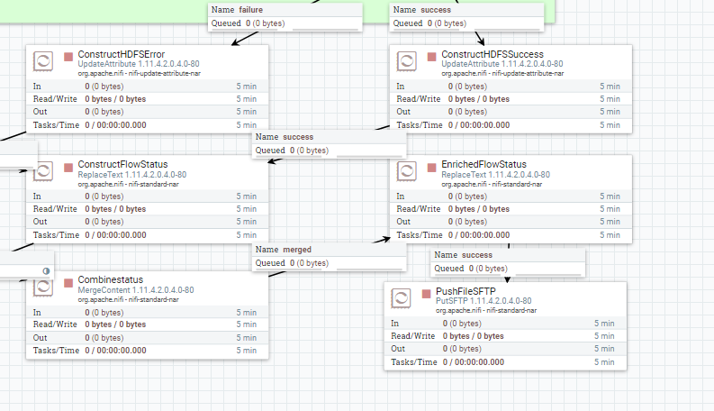This screenshot has width=714, height=411.
Task: Click PutSFTP version text under PushFileSFTP
Action: pos(484,301)
